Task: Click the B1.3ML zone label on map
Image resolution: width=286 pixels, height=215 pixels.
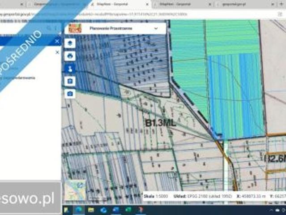Action: pos(160,122)
